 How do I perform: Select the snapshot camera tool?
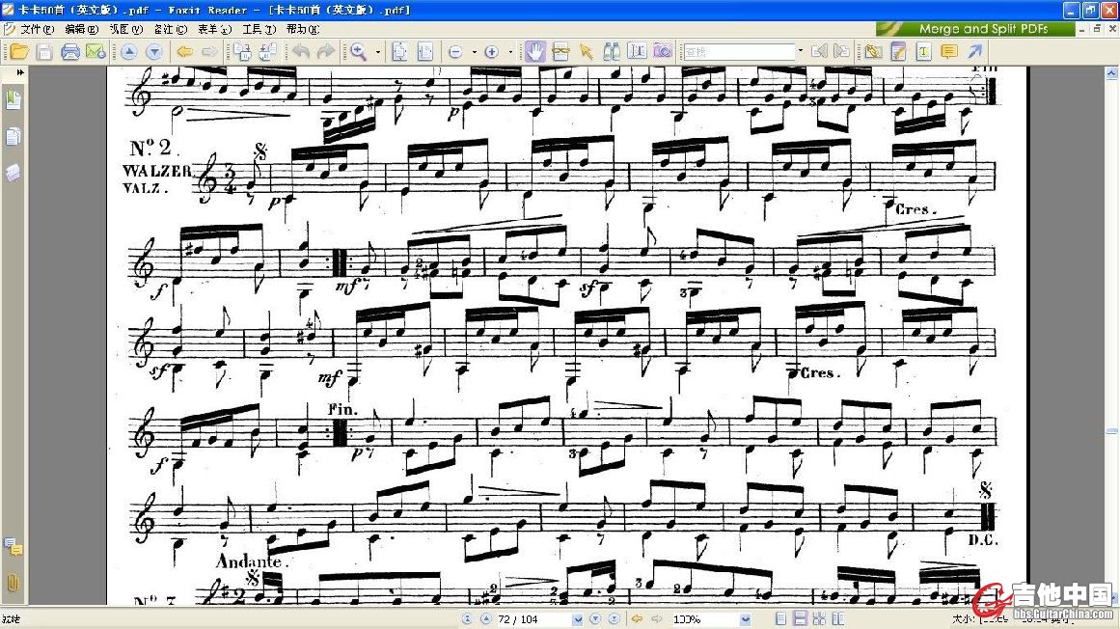pyautogui.click(x=663, y=51)
